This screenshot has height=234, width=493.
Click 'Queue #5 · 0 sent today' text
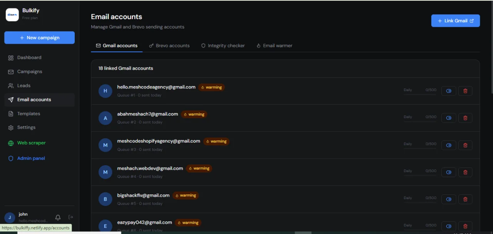coord(140,204)
